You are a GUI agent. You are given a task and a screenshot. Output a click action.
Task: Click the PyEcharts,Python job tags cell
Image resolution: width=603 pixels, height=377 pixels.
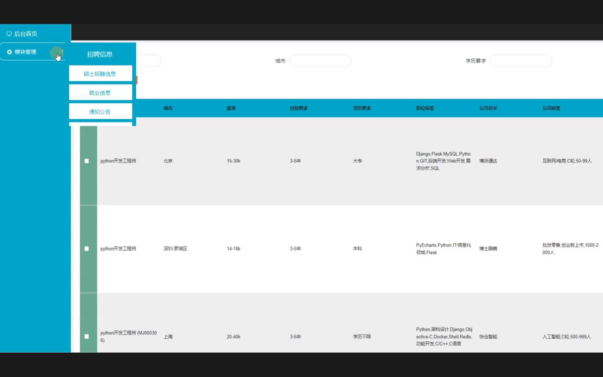[444, 249]
